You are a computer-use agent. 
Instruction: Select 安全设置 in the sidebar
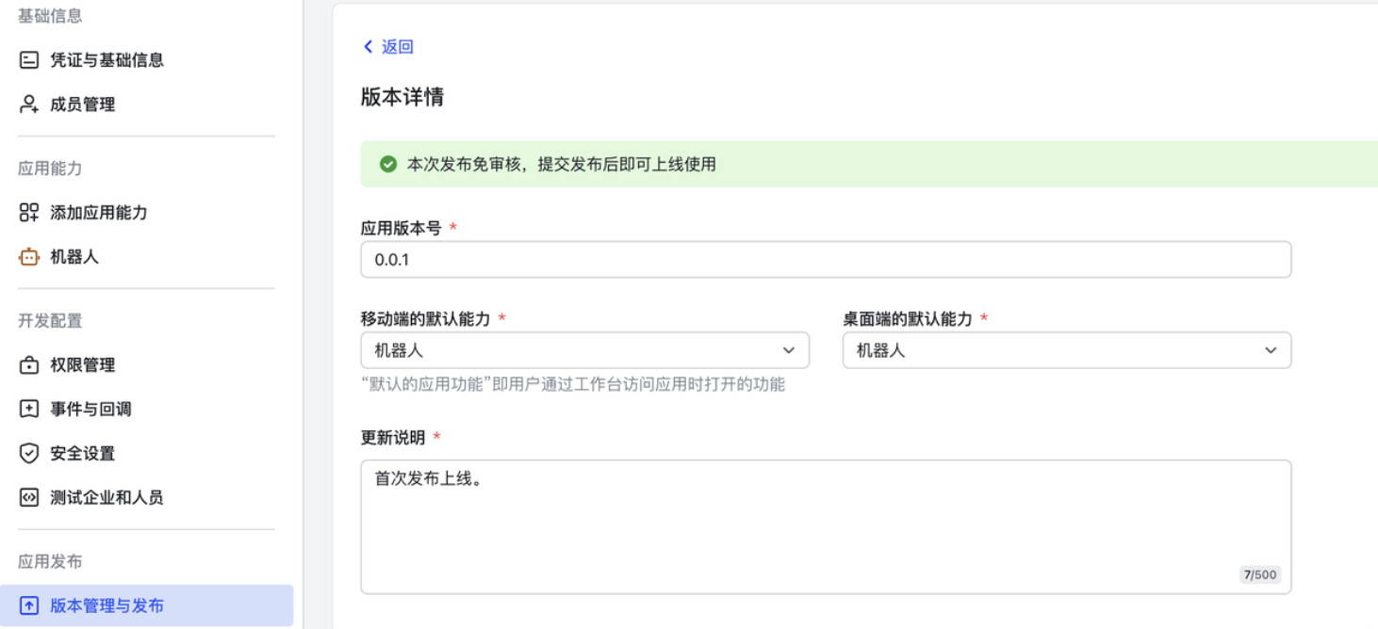pos(83,454)
